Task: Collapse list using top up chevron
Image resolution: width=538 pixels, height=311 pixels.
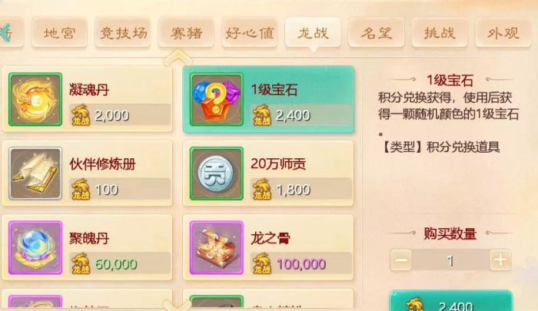Action: [x=178, y=58]
